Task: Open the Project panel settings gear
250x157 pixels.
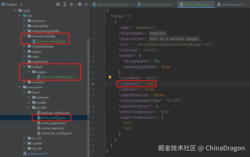Action: (79, 4)
